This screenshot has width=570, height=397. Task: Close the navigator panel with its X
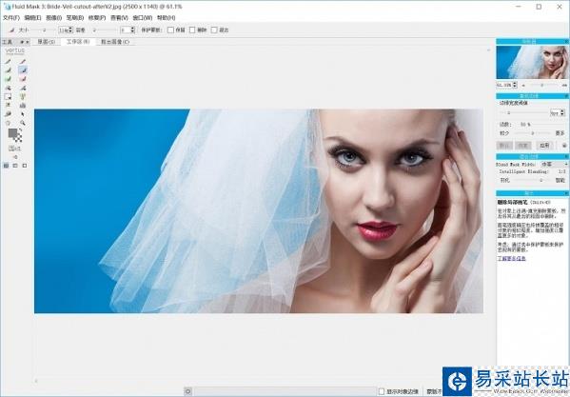[x=567, y=42]
